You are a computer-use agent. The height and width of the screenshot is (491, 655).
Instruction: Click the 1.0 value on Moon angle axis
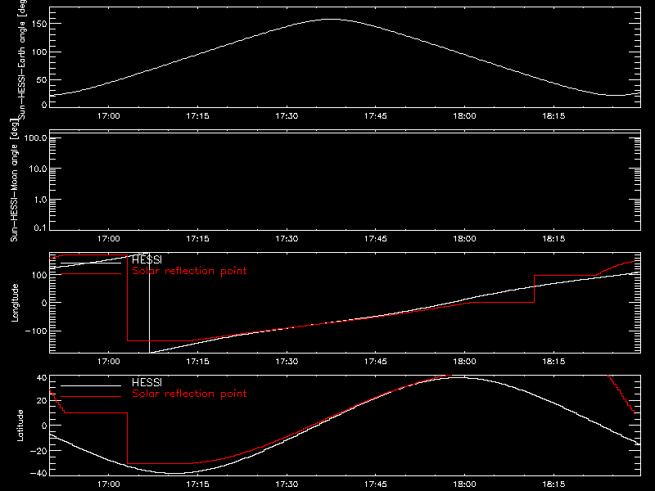coord(40,200)
